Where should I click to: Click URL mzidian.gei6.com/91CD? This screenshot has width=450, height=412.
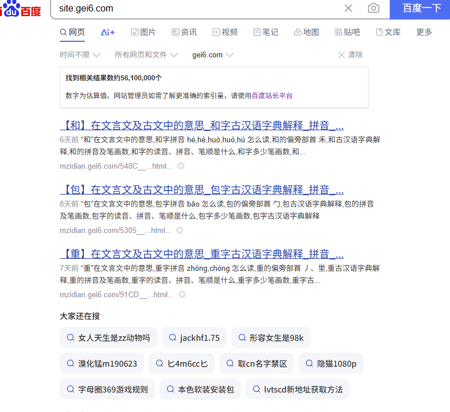(117, 295)
